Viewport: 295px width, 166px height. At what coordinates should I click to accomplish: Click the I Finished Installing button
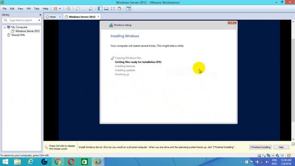[x=260, y=147]
